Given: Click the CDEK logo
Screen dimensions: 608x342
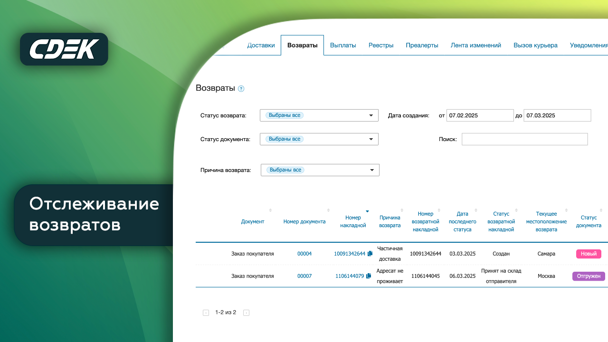Looking at the screenshot, I should click(x=64, y=49).
